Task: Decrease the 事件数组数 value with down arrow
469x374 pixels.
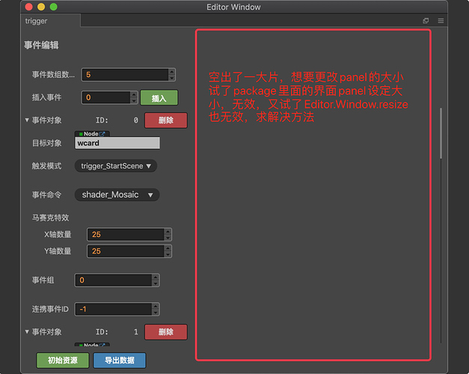Action: (x=172, y=78)
